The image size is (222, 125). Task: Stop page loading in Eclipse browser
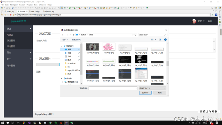[11, 15]
